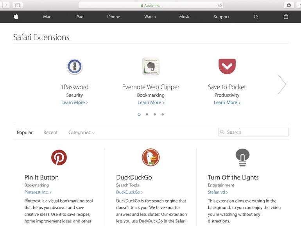Switch to the Popular tab

25,133
